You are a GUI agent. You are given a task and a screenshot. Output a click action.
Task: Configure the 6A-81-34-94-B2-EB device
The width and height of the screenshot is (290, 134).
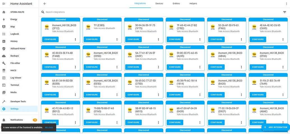click(50, 95)
